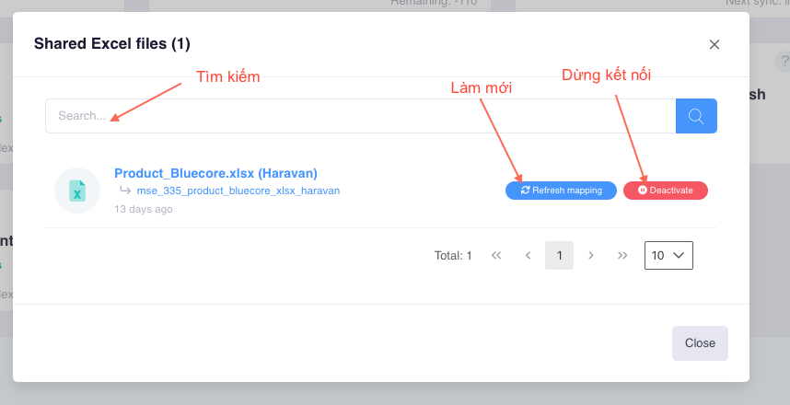
Task: Click the mse_335_product_bluecore_xlsx_haravan link
Action: pos(238,191)
